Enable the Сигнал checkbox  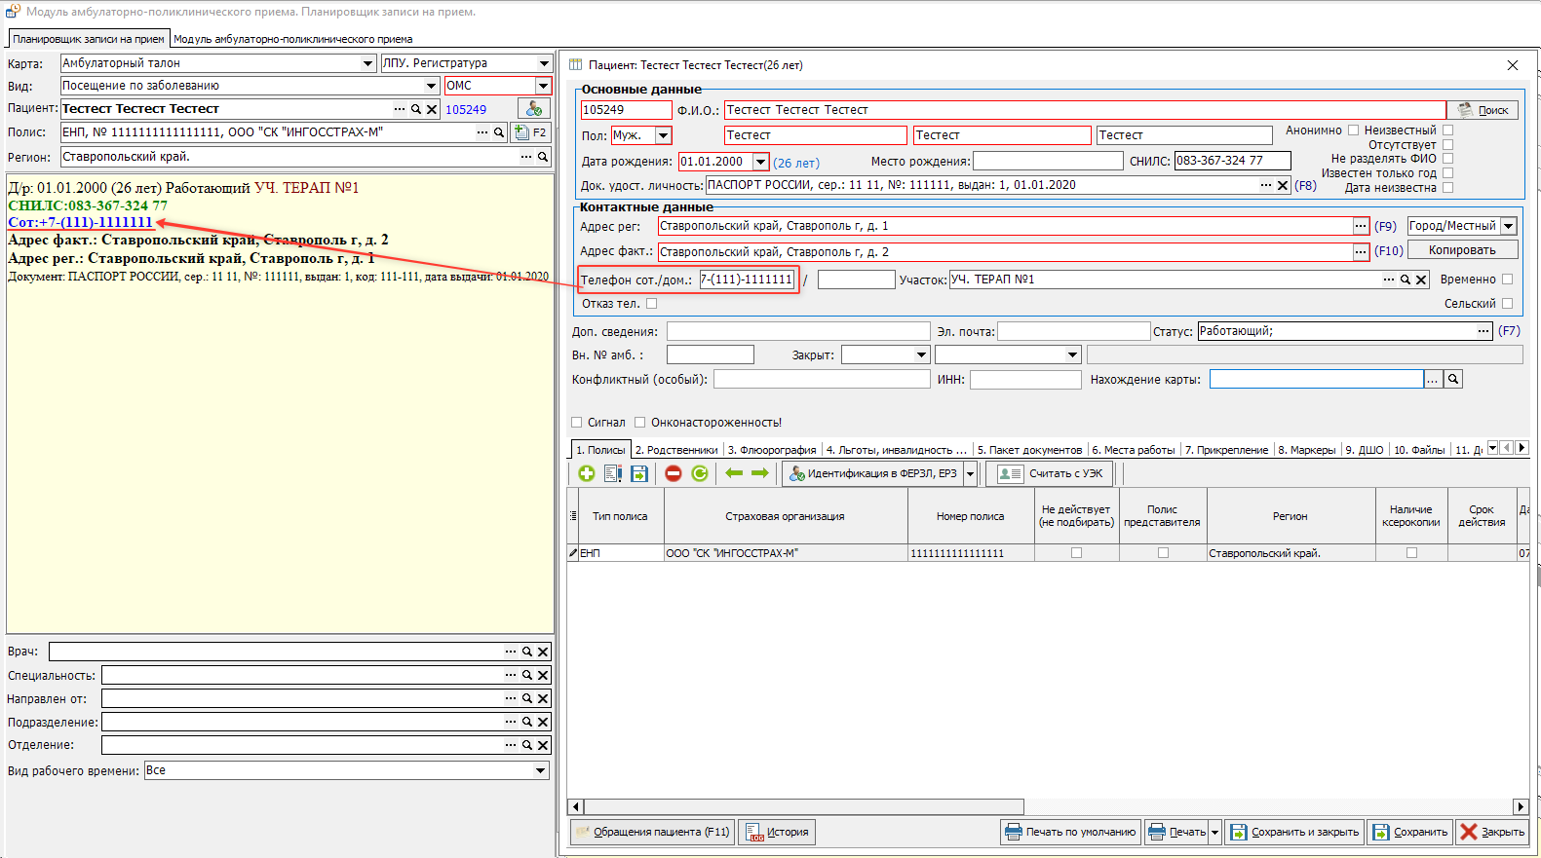[x=576, y=423]
